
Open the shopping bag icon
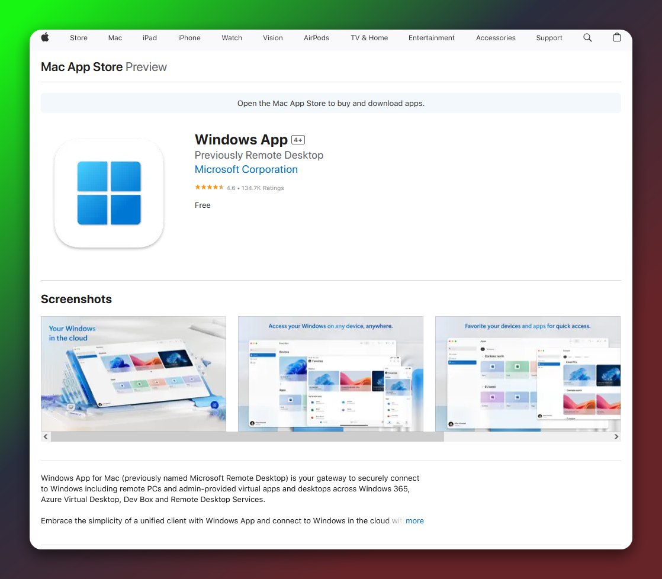pyautogui.click(x=617, y=38)
